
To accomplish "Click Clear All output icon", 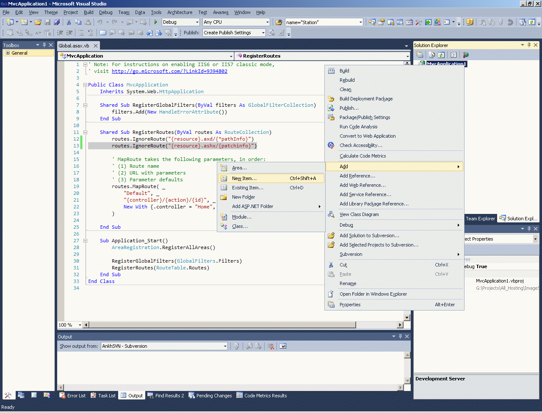I will (271, 346).
